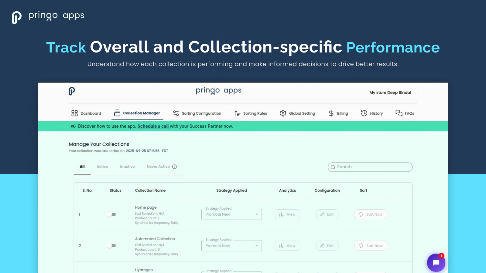Select the All collections filter tab
Image resolution: width=486 pixels, height=273 pixels.
[x=82, y=167]
